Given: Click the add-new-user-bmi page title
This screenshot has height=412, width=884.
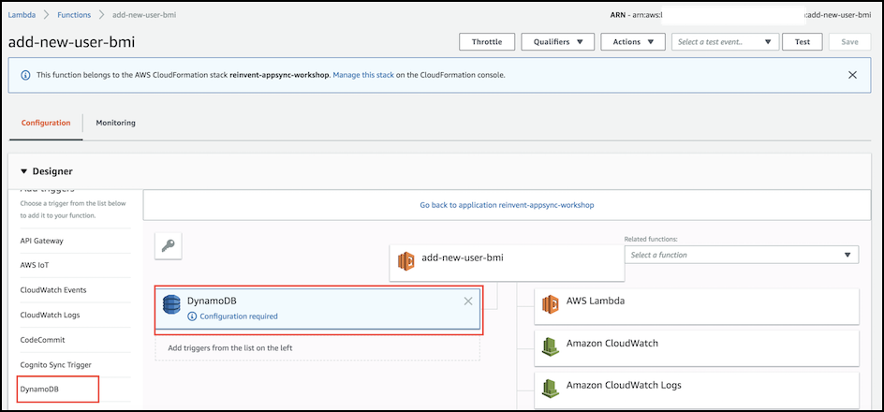Looking at the screenshot, I should coord(71,42).
